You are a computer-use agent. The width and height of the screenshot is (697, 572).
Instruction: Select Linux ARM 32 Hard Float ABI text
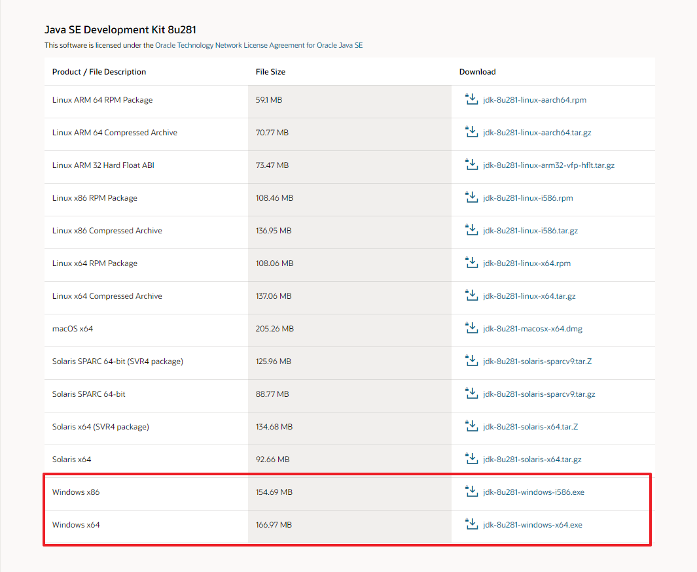(103, 165)
